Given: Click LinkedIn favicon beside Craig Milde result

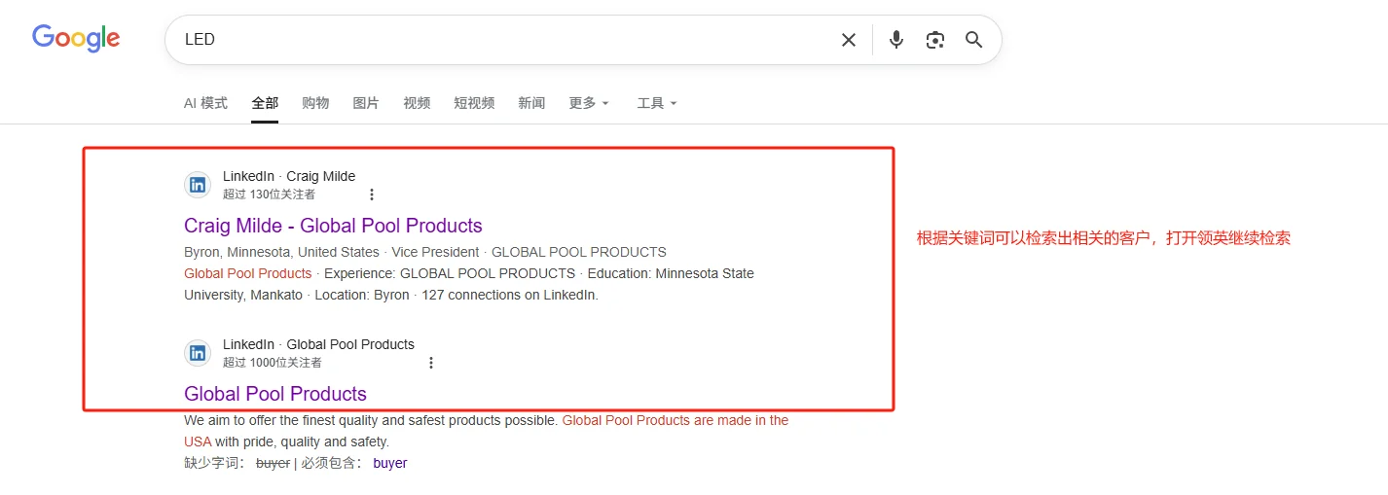Looking at the screenshot, I should (x=198, y=185).
